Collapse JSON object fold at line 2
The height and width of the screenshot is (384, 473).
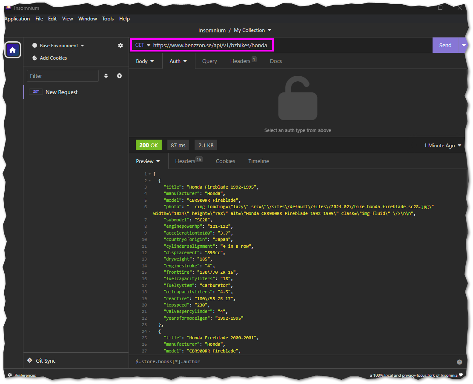(x=149, y=181)
